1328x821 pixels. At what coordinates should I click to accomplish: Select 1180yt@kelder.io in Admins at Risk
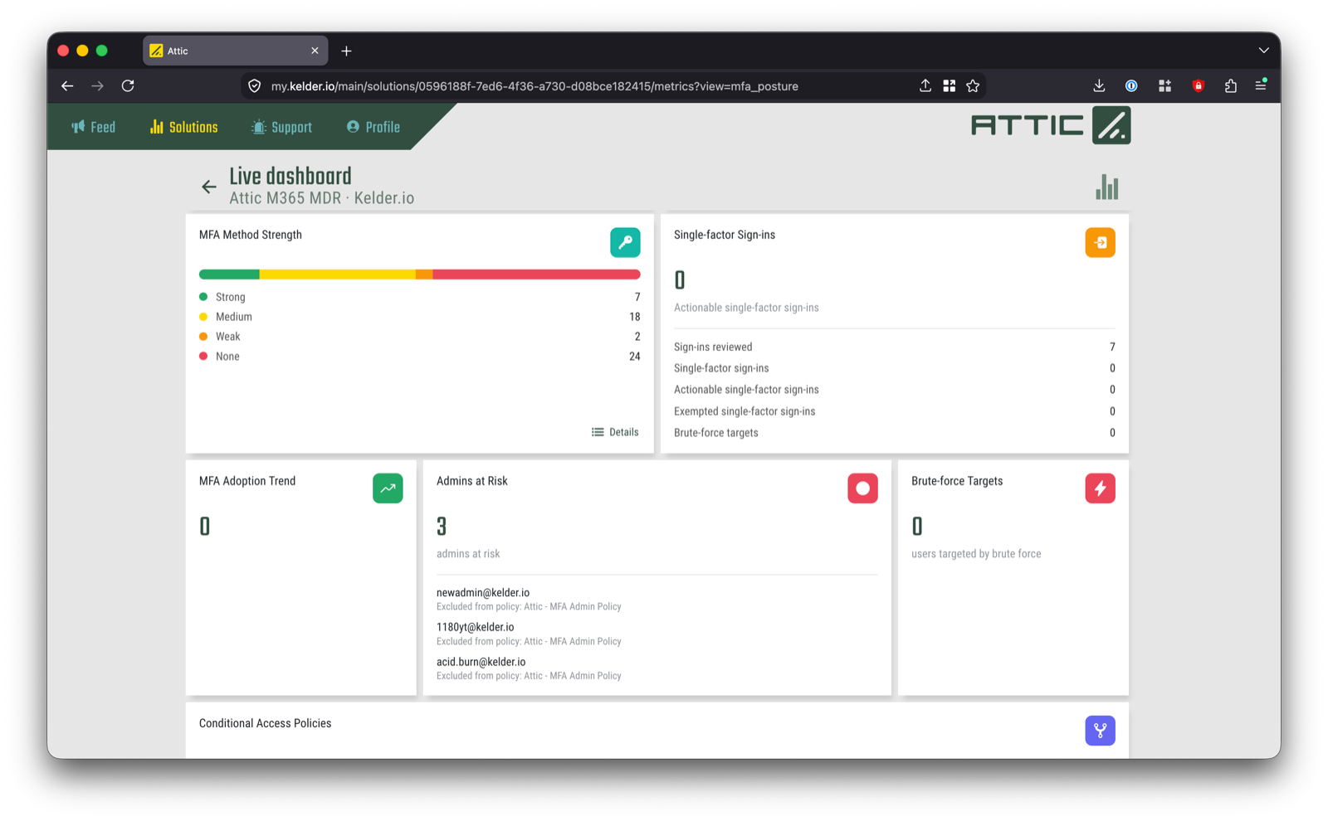tap(475, 628)
